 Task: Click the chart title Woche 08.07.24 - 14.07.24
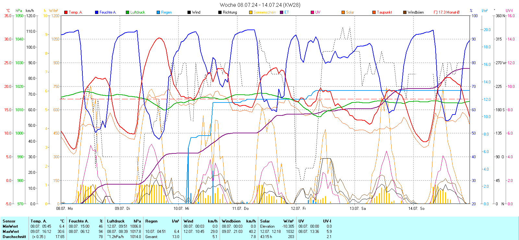pos(260,5)
